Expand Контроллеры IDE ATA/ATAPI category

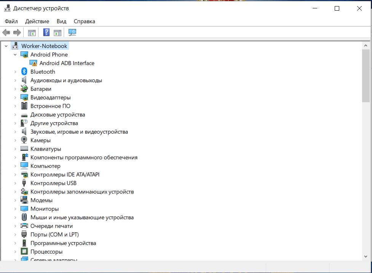pos(15,174)
